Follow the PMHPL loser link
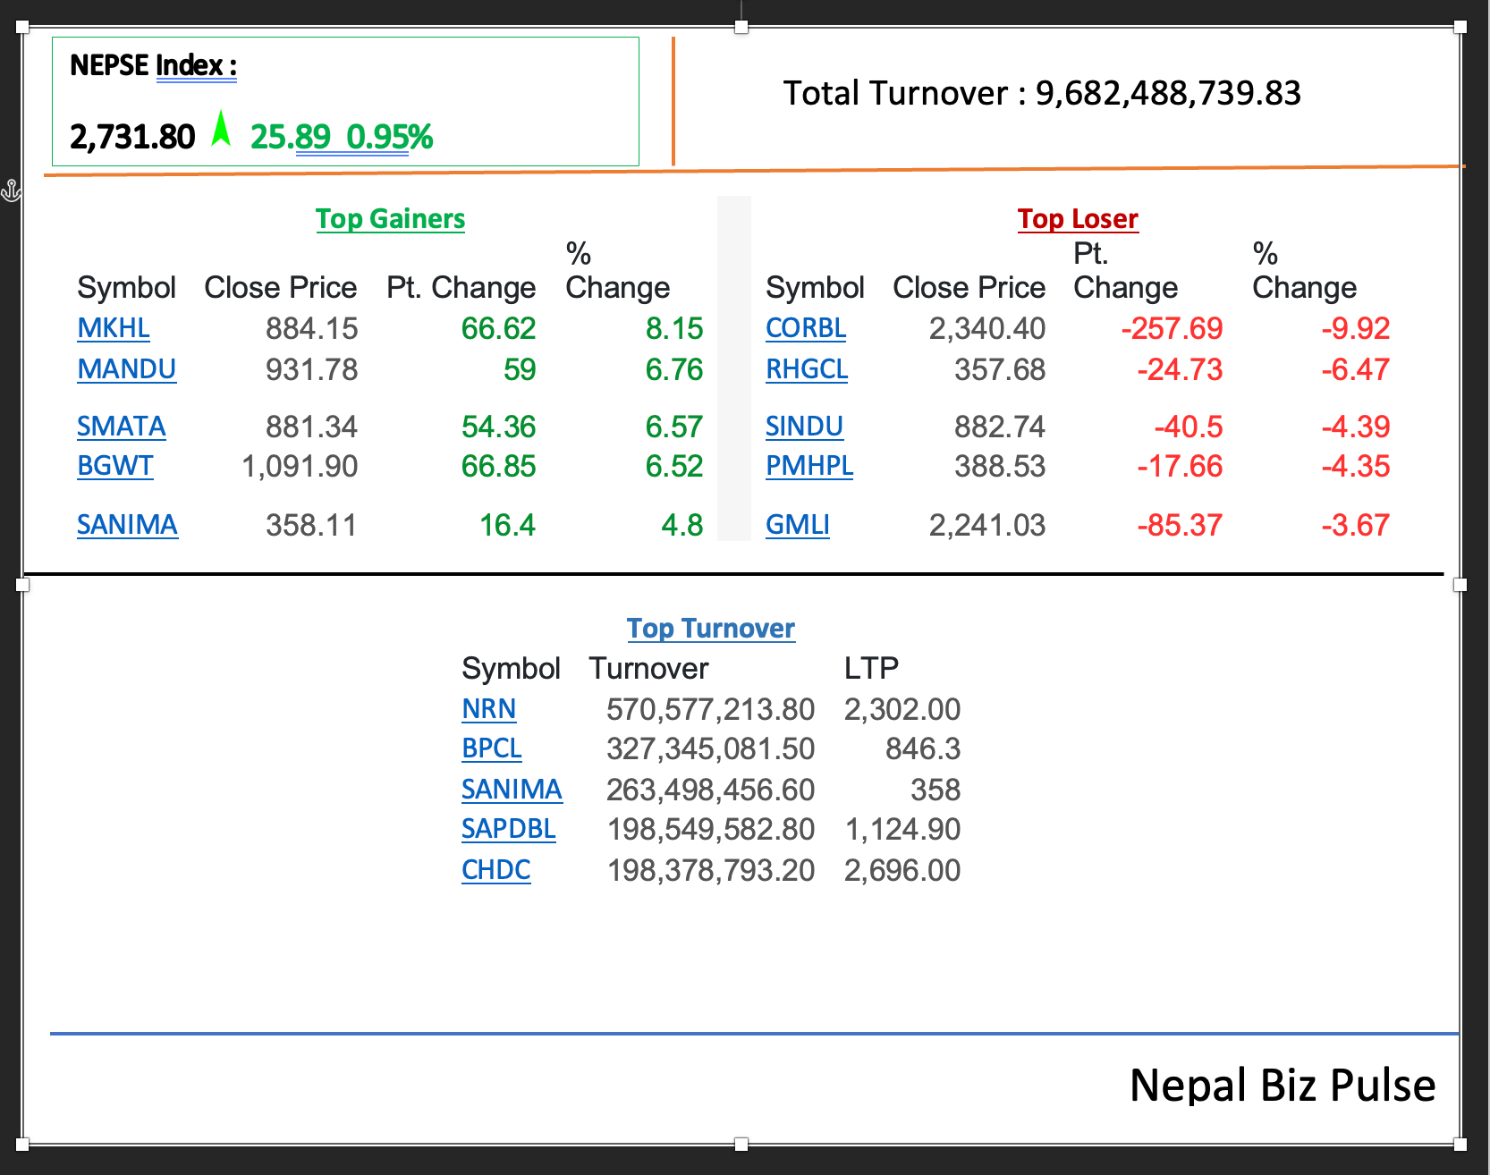 coord(808,466)
